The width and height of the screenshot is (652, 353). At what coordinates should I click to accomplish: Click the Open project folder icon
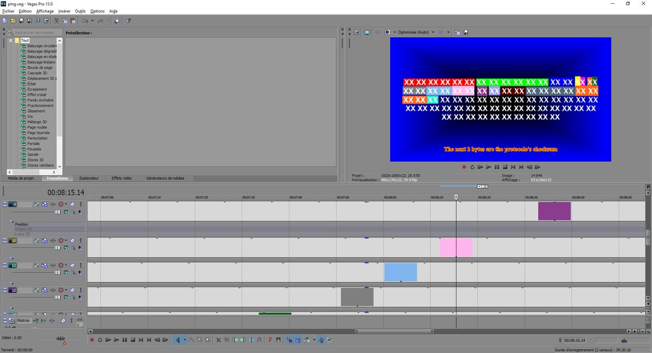13,21
